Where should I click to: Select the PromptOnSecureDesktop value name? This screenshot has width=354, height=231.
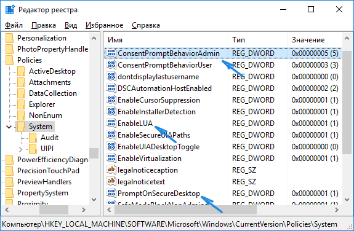pyautogui.click(x=159, y=194)
